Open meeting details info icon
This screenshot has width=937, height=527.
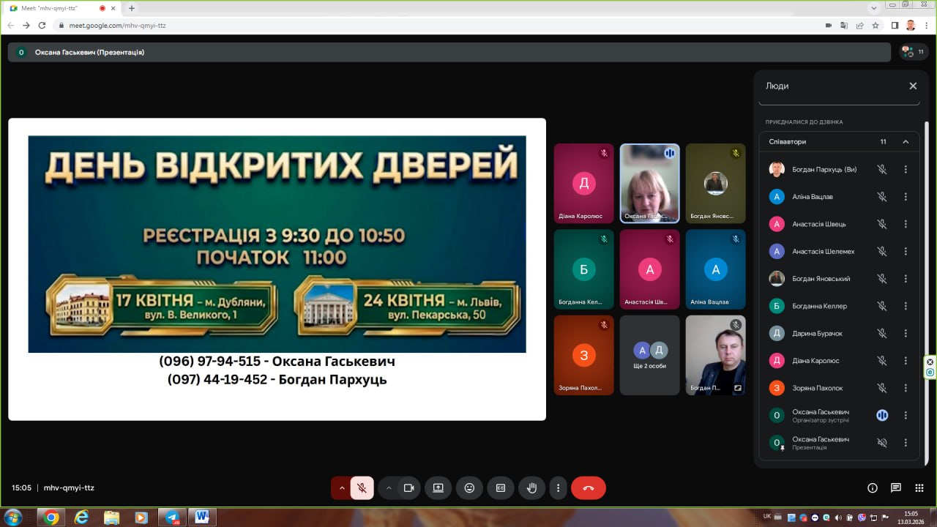pos(873,488)
